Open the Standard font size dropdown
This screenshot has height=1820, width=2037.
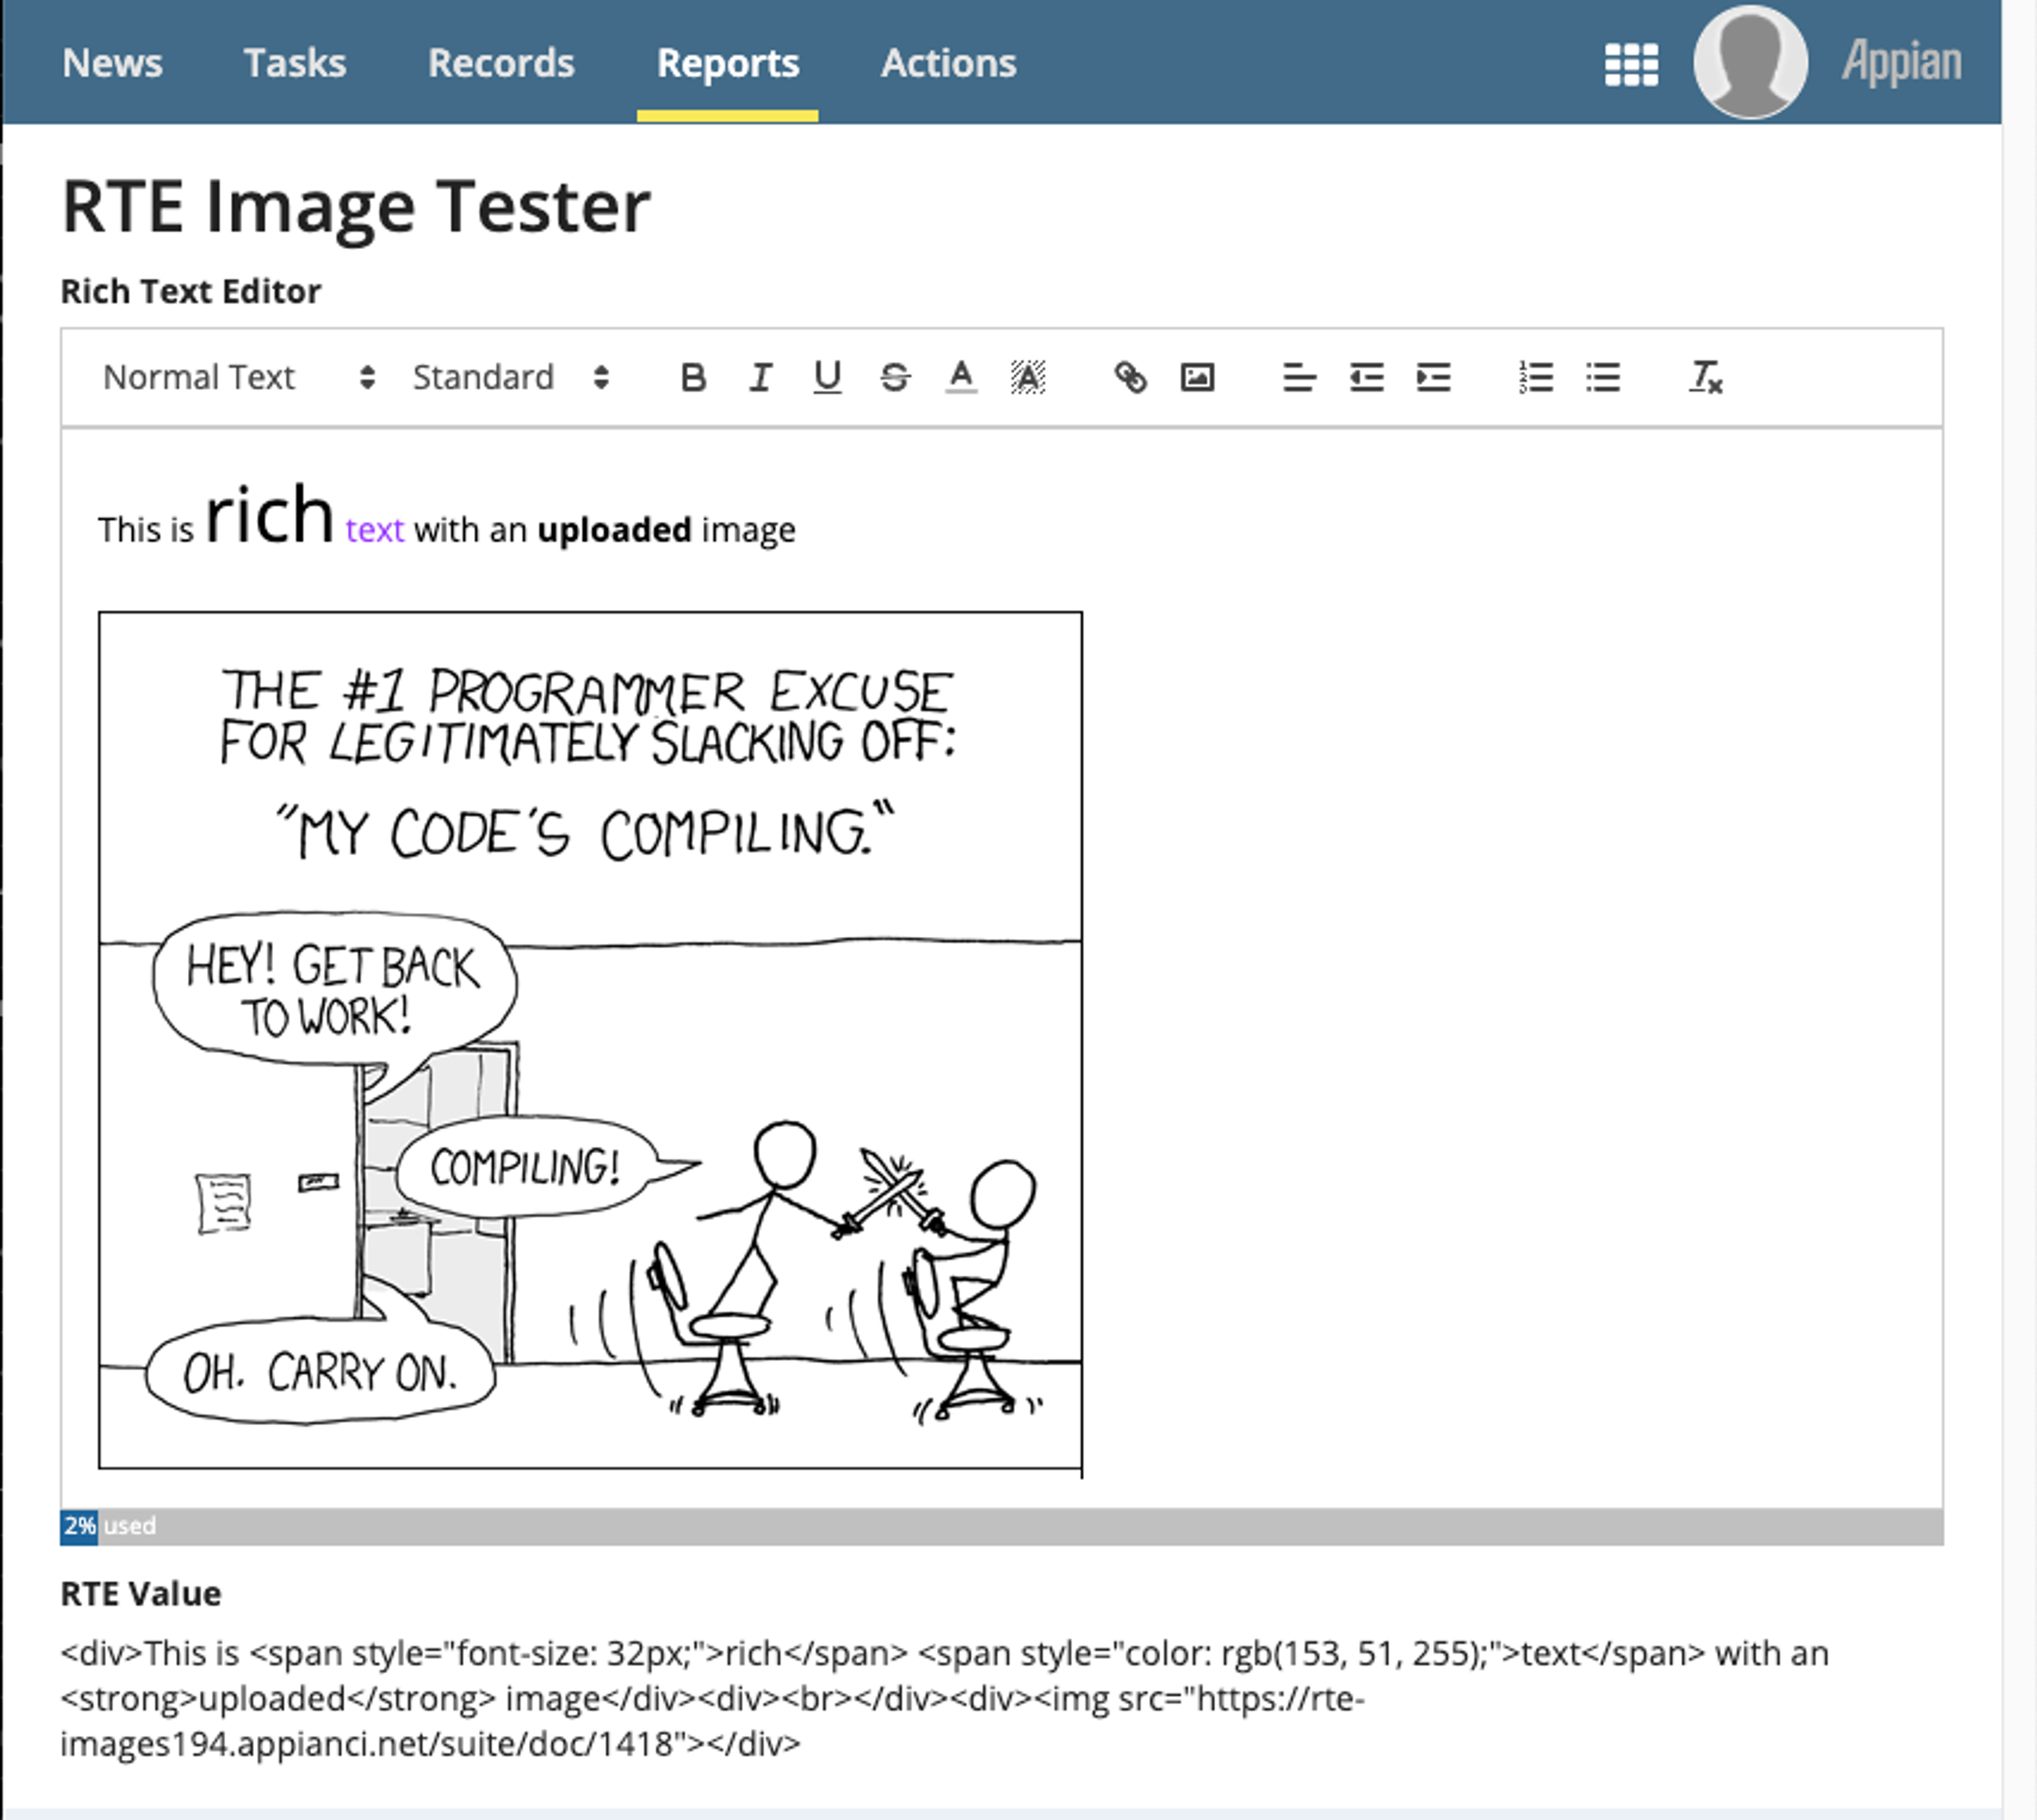pos(511,378)
